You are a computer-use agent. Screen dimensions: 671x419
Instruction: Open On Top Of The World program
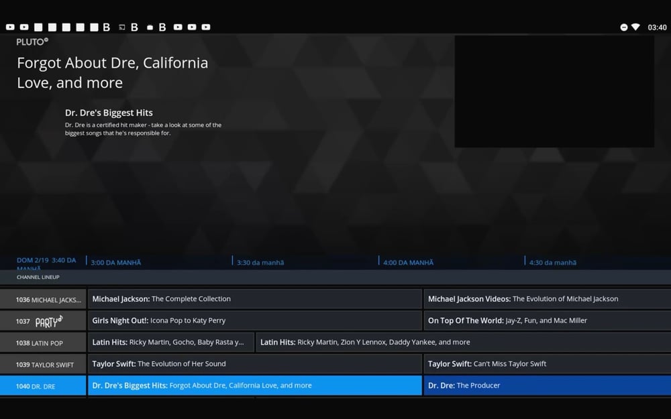coord(548,320)
